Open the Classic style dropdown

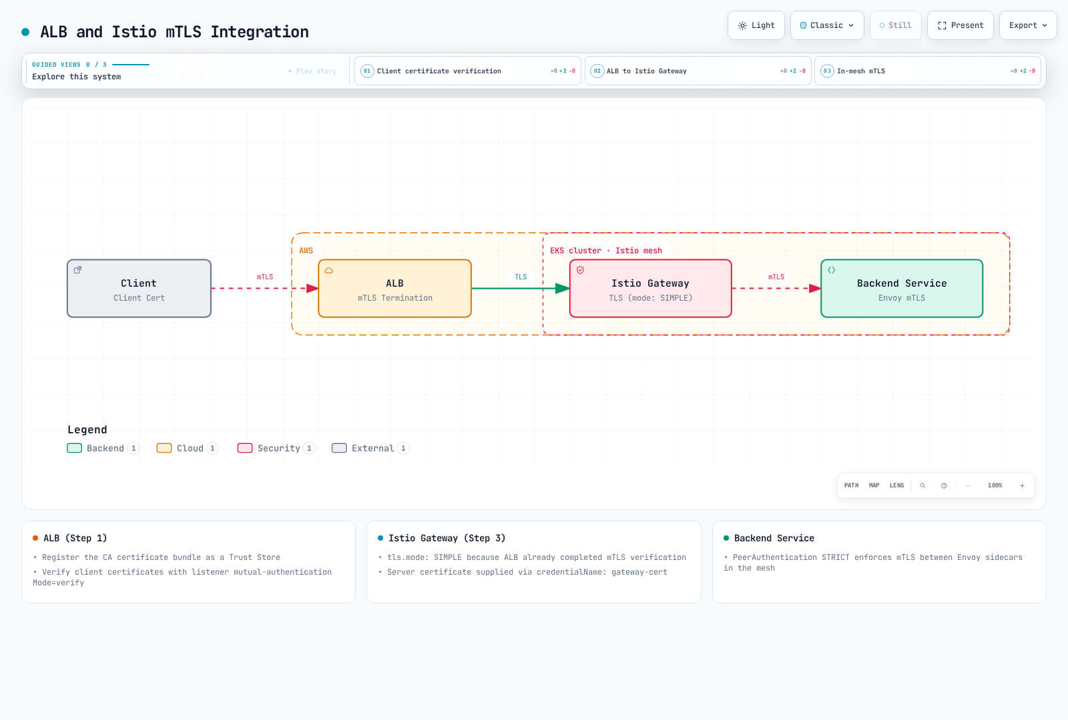point(827,25)
